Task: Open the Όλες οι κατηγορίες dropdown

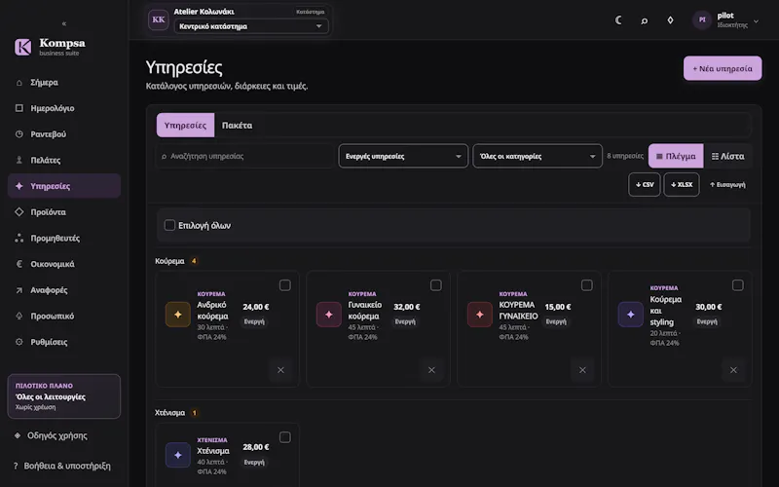Action: pyautogui.click(x=538, y=156)
